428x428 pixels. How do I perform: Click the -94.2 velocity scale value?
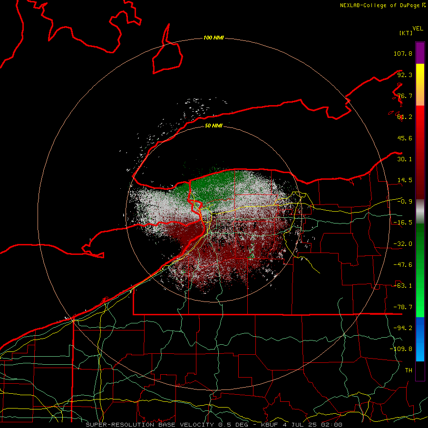(403, 328)
